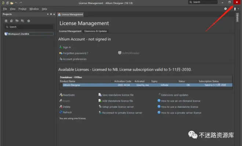Switch to Extensions & Updates tab
This screenshot has width=242, height=146.
click(96, 31)
